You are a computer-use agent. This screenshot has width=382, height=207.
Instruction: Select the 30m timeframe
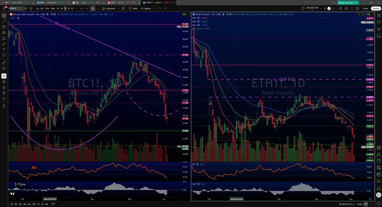point(53,8)
